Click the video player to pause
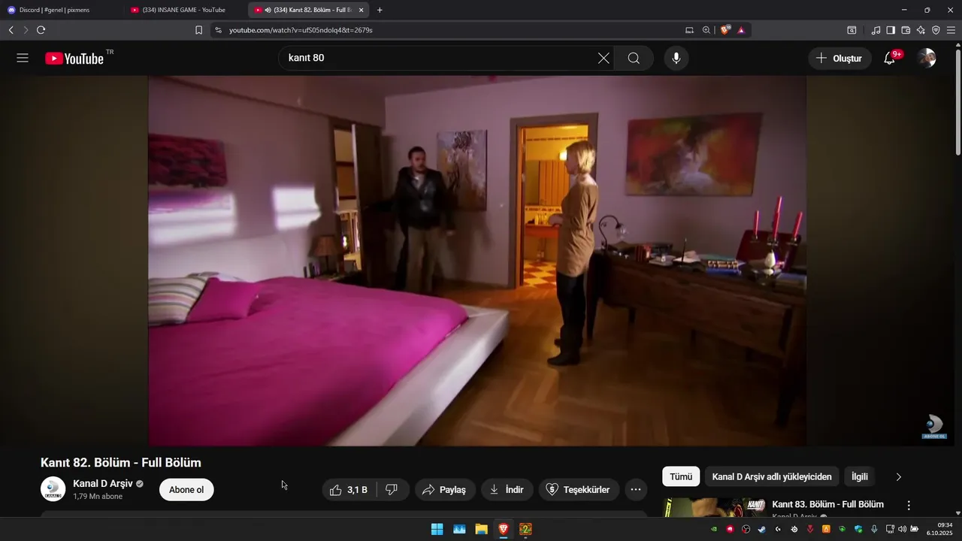Screen dimensions: 962x541 (x=477, y=260)
